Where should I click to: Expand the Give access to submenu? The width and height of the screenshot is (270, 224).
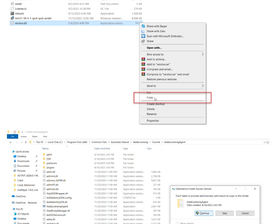pyautogui.click(x=203, y=54)
